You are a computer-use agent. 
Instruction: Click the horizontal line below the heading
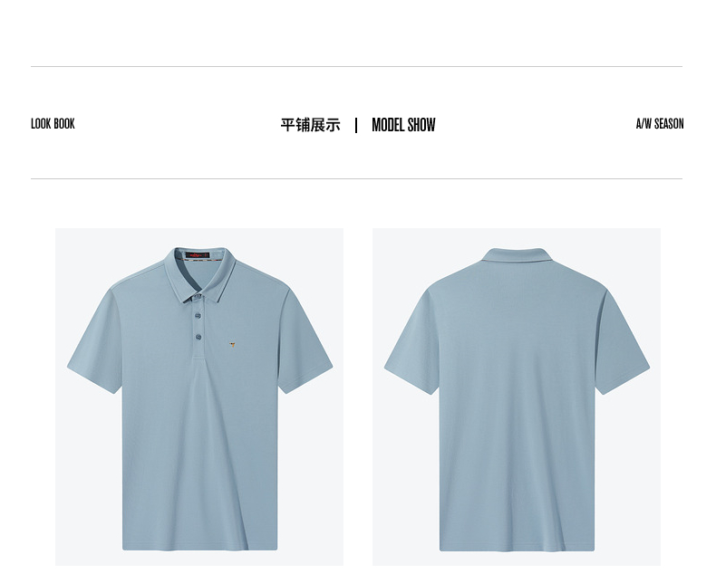coord(356,179)
